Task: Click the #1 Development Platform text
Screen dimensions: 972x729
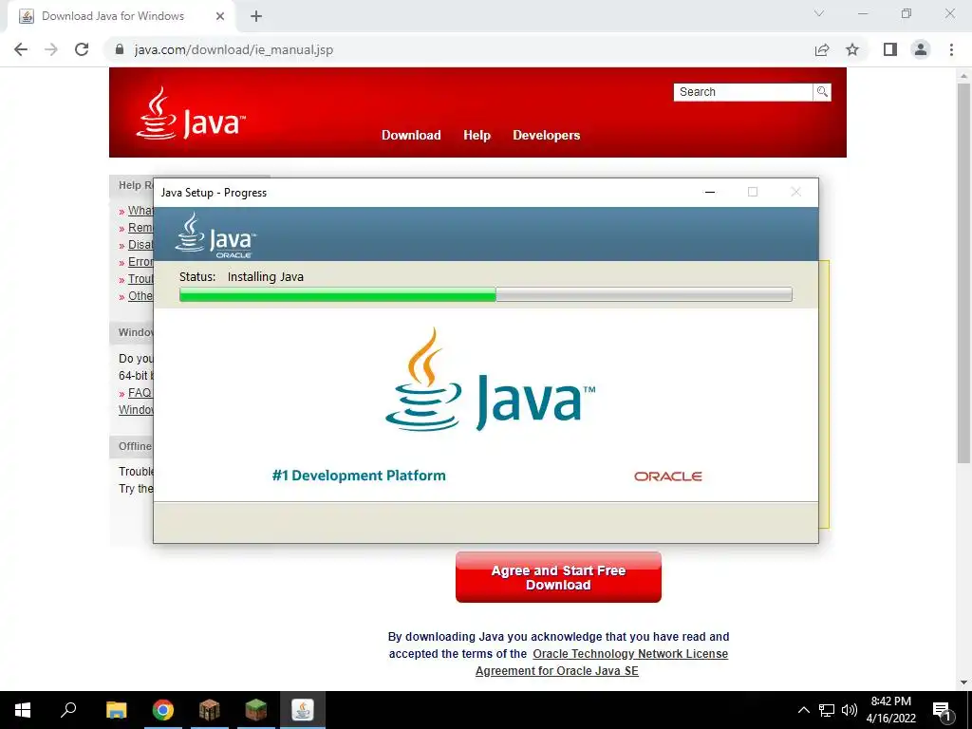Action: (x=359, y=476)
